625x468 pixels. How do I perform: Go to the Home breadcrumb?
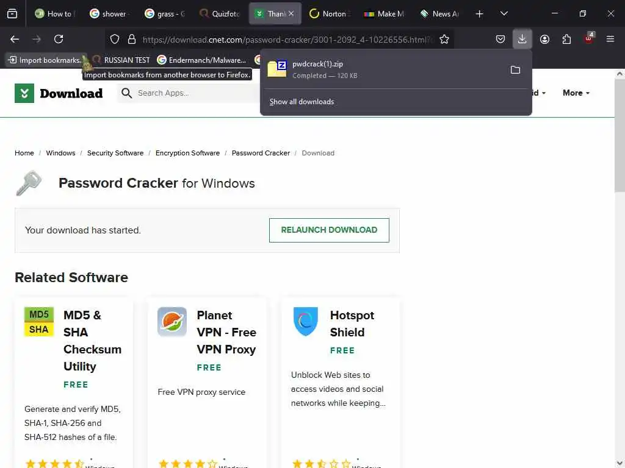click(x=24, y=153)
